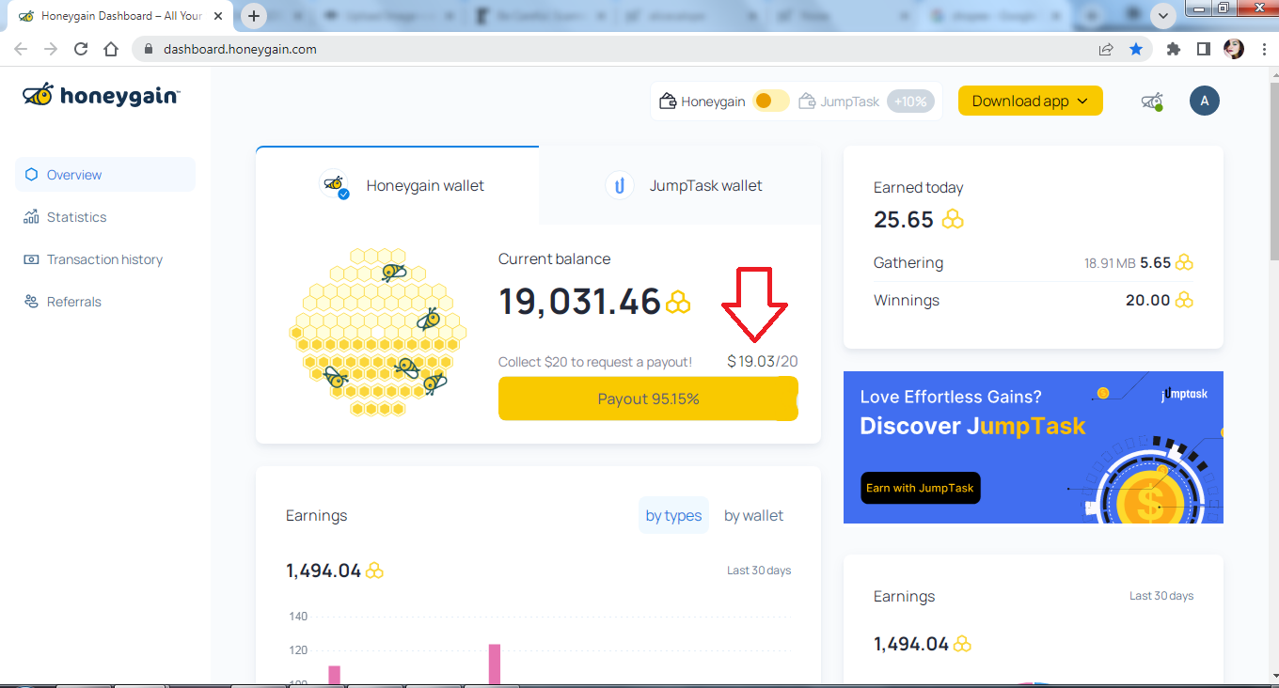Viewport: 1279px width, 688px height.
Task: Click the current balance value 19,031.46
Action: pos(579,302)
